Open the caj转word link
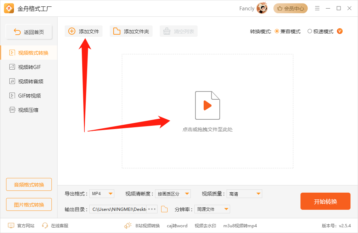This screenshot has width=358, height=233. [x=177, y=226]
